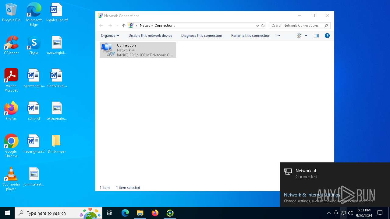The width and height of the screenshot is (390, 219).
Task: Select agentenglis... document on desktop
Action: point(34,78)
